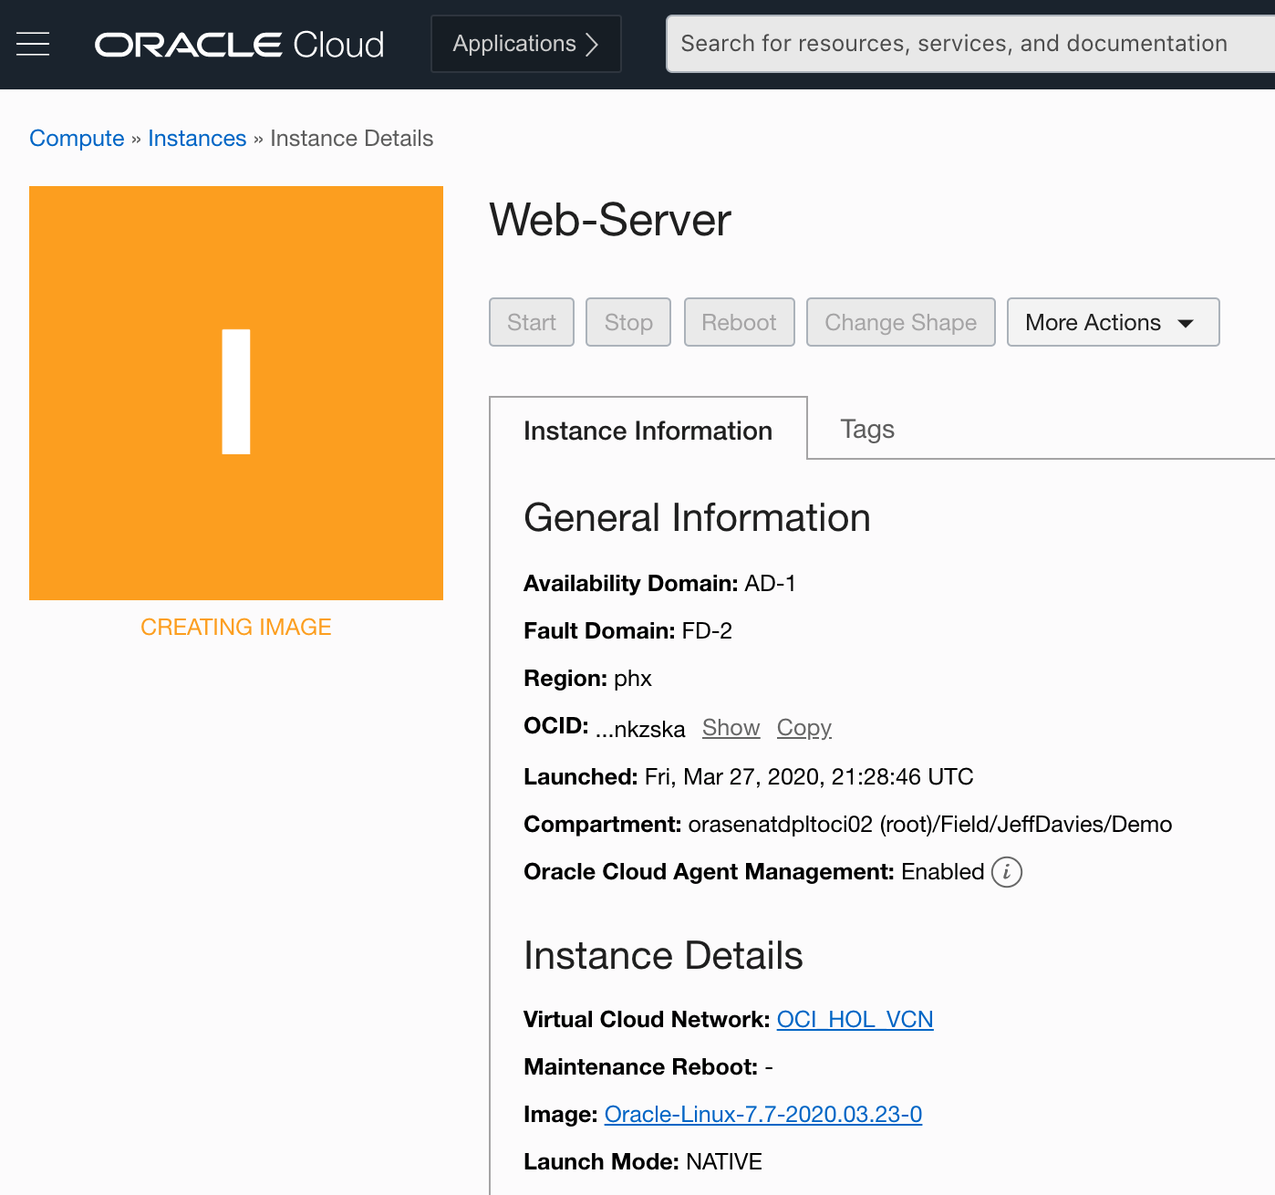Switch to the Tags tab
Image resolution: width=1275 pixels, height=1195 pixels.
coord(867,429)
